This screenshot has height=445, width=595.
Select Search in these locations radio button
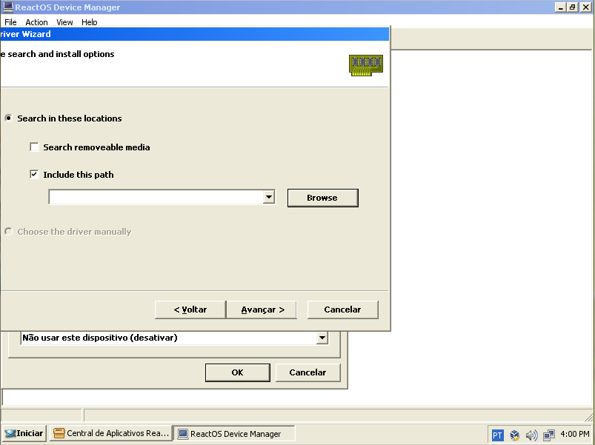[x=8, y=118]
